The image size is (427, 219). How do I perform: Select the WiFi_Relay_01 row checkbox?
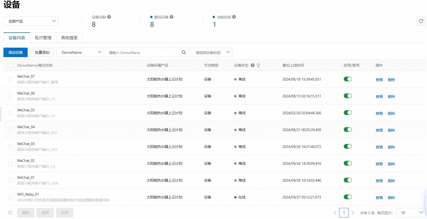(10, 197)
